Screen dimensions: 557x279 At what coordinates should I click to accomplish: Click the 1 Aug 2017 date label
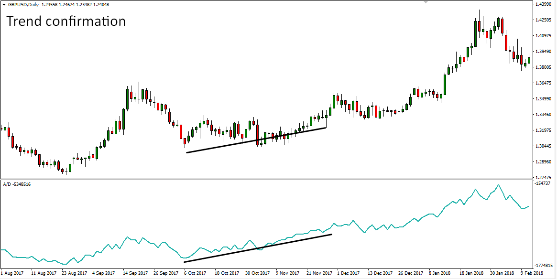(x=12, y=274)
